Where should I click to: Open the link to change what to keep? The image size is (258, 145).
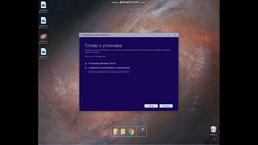(x=109, y=72)
